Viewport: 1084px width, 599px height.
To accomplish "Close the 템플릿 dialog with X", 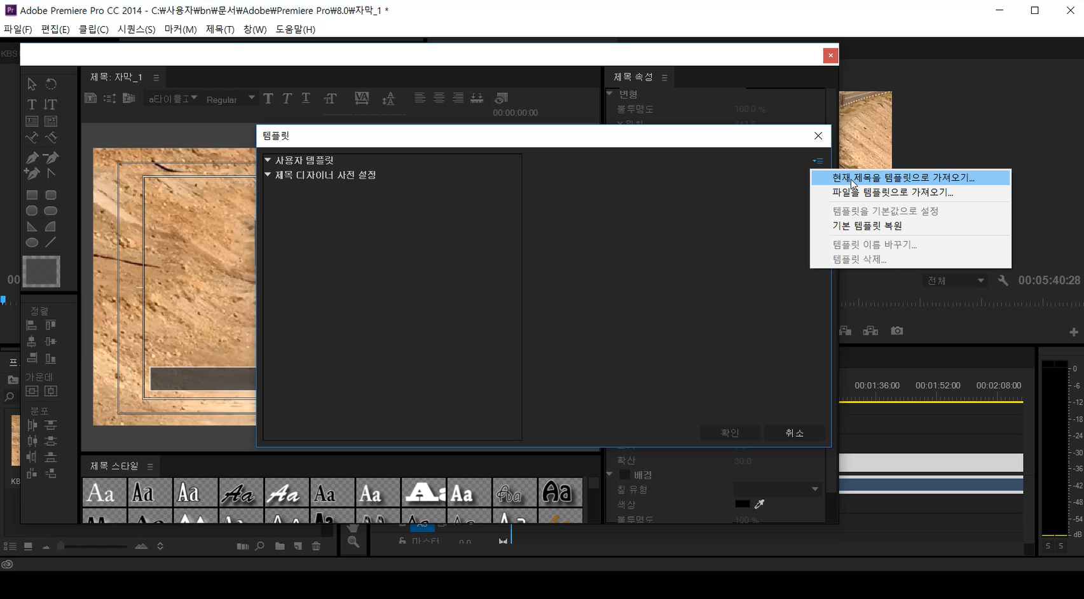I will coord(818,135).
